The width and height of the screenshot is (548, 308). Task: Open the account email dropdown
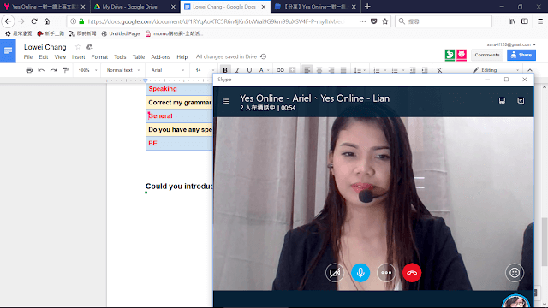pos(511,44)
